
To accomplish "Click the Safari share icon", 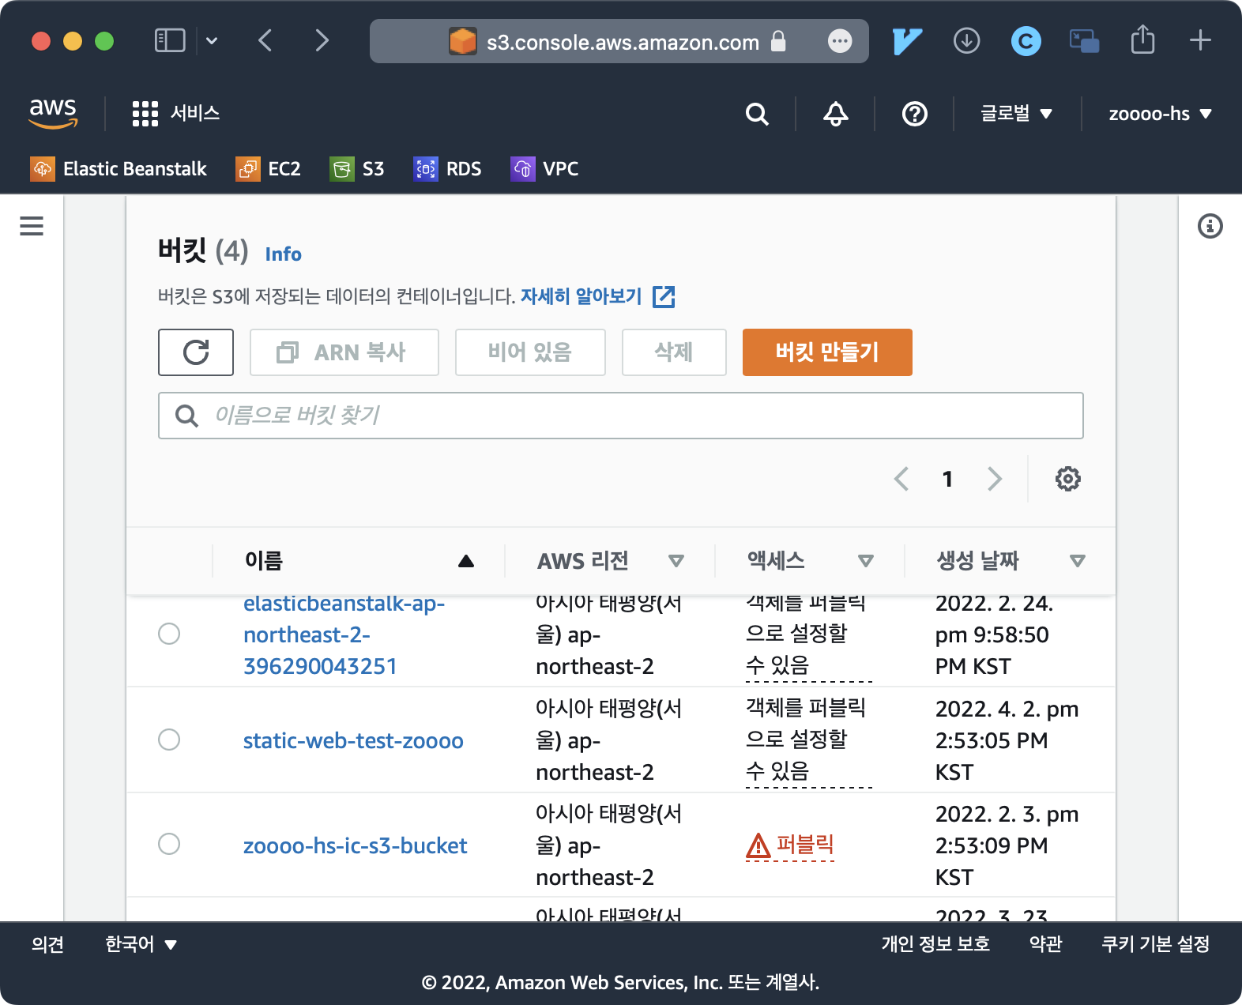I will 1142,40.
